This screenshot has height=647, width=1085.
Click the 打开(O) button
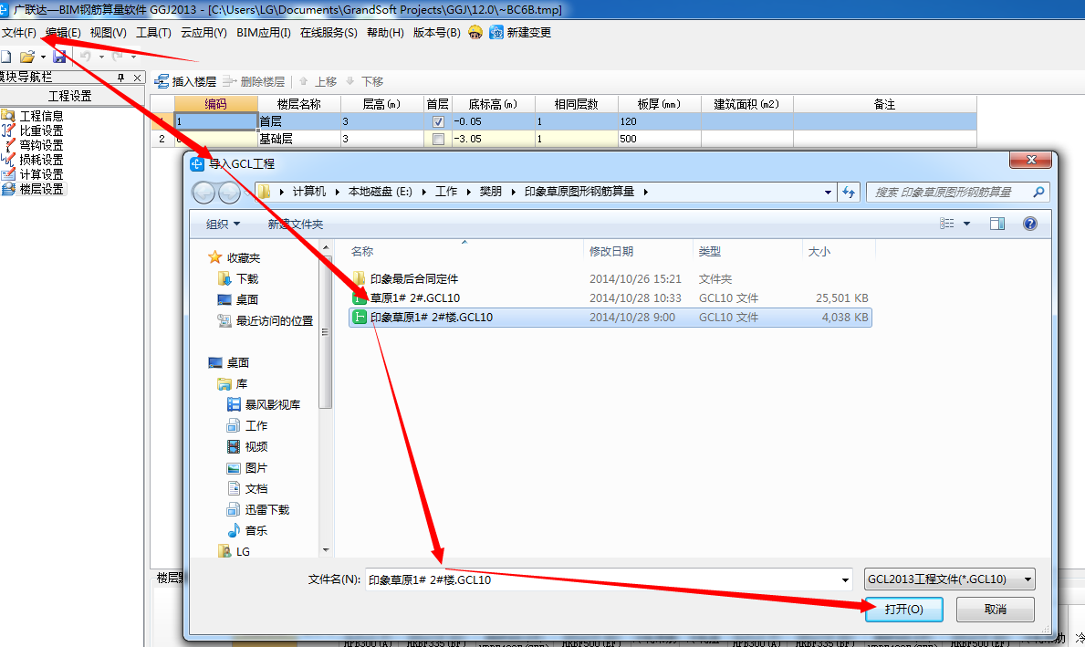pos(903,609)
